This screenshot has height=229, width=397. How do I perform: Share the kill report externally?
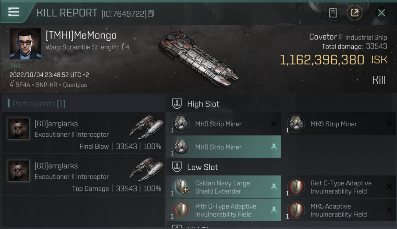point(355,13)
